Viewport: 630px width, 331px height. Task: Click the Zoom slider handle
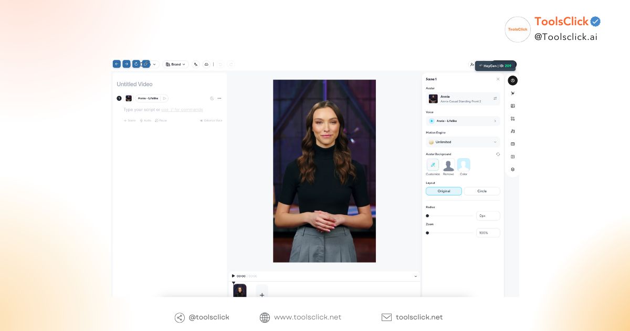coord(427,233)
